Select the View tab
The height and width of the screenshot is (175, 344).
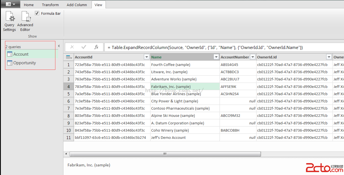[x=99, y=5]
